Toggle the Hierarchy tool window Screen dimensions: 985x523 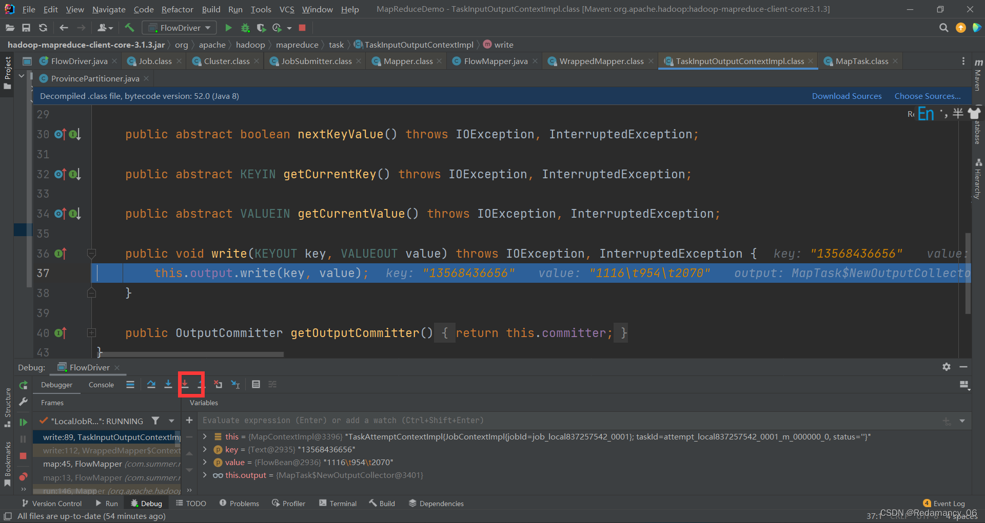pyautogui.click(x=978, y=179)
